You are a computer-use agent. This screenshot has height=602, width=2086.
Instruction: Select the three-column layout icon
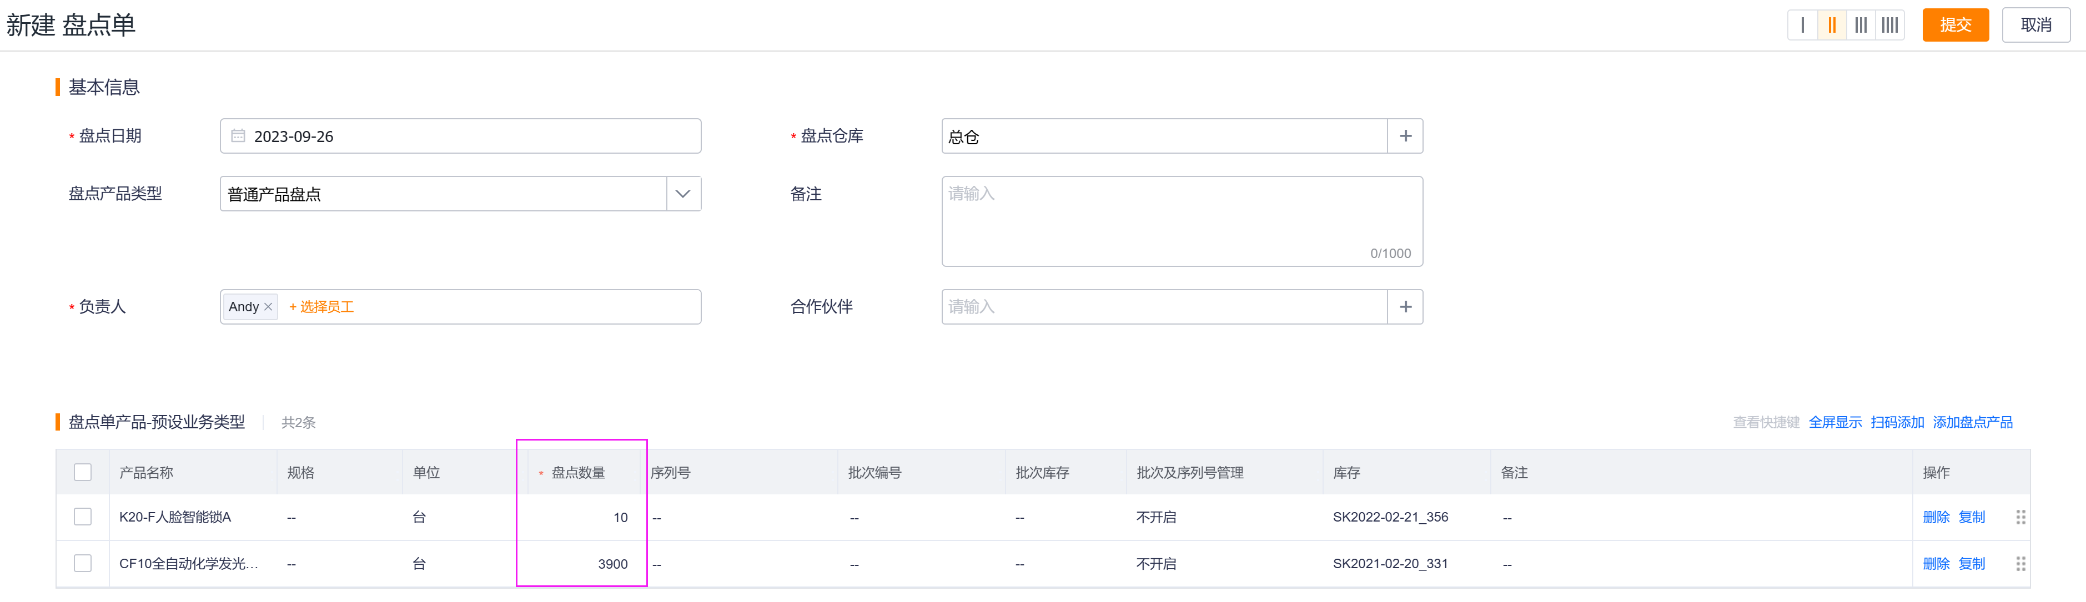[x=1861, y=25]
